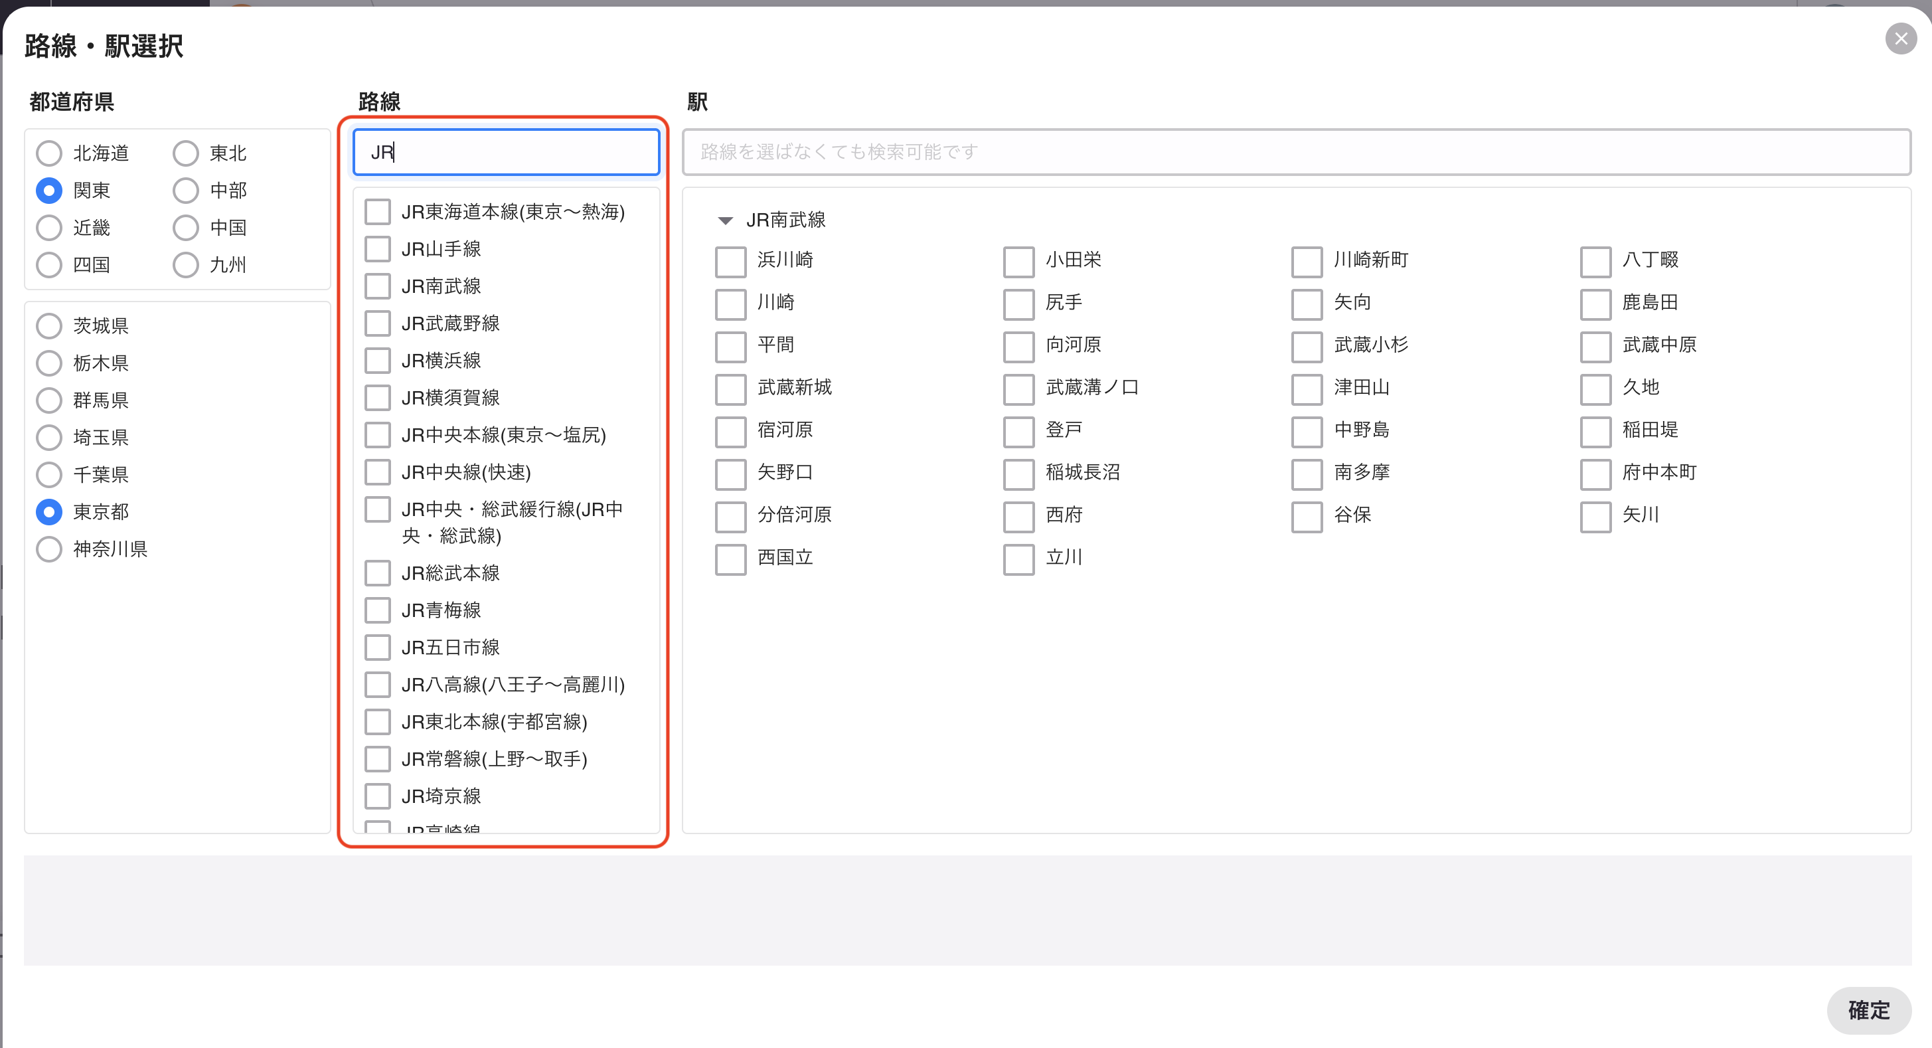The width and height of the screenshot is (1932, 1048).
Task: Check the 登戸 station
Action: point(1018,431)
